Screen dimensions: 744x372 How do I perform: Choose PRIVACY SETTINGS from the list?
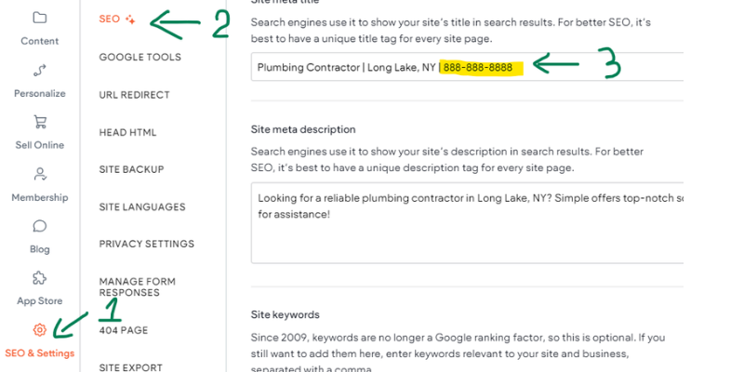click(147, 244)
